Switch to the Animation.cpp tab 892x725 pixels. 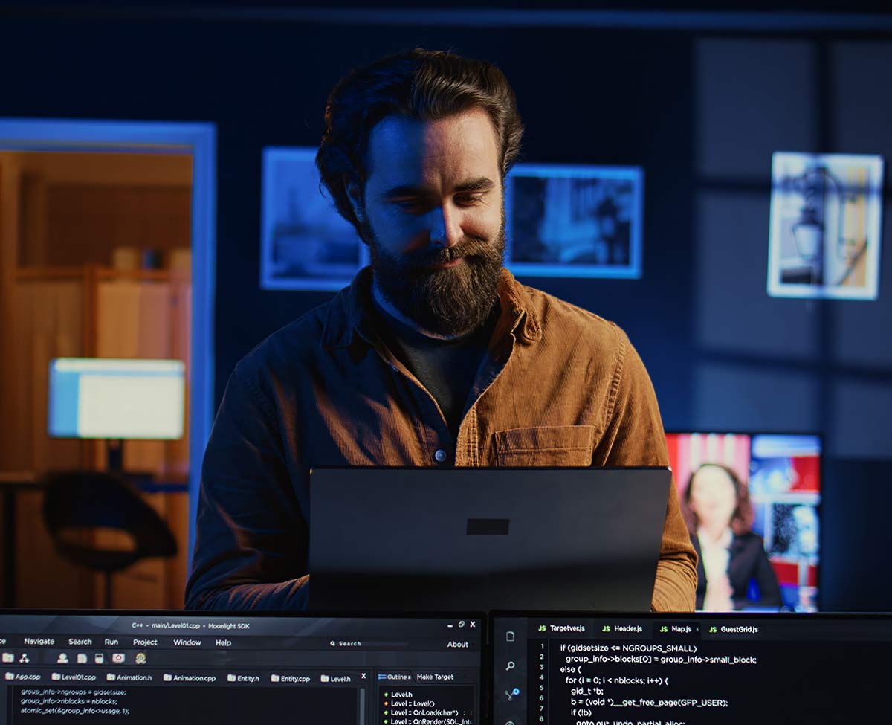(x=190, y=678)
